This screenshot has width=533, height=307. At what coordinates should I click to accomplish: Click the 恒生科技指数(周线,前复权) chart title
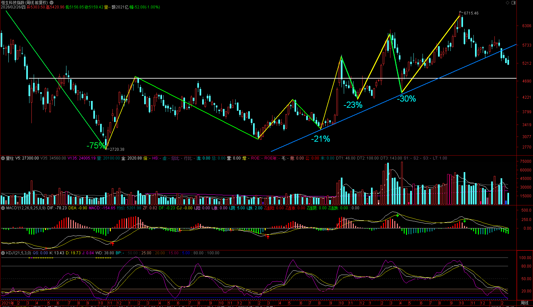coord(24,3)
